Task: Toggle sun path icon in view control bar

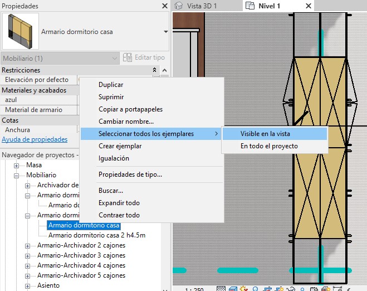Action: pyautogui.click(x=243, y=288)
